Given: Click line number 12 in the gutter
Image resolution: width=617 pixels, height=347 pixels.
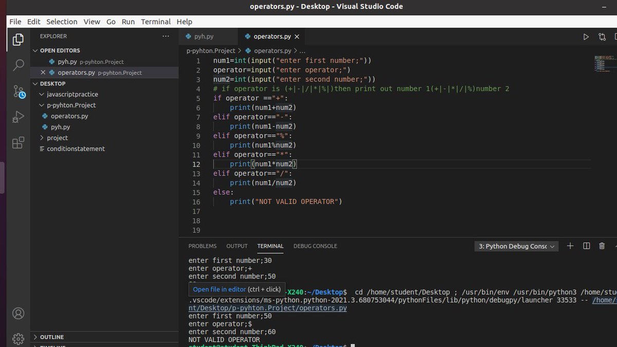Looking at the screenshot, I should (196, 164).
